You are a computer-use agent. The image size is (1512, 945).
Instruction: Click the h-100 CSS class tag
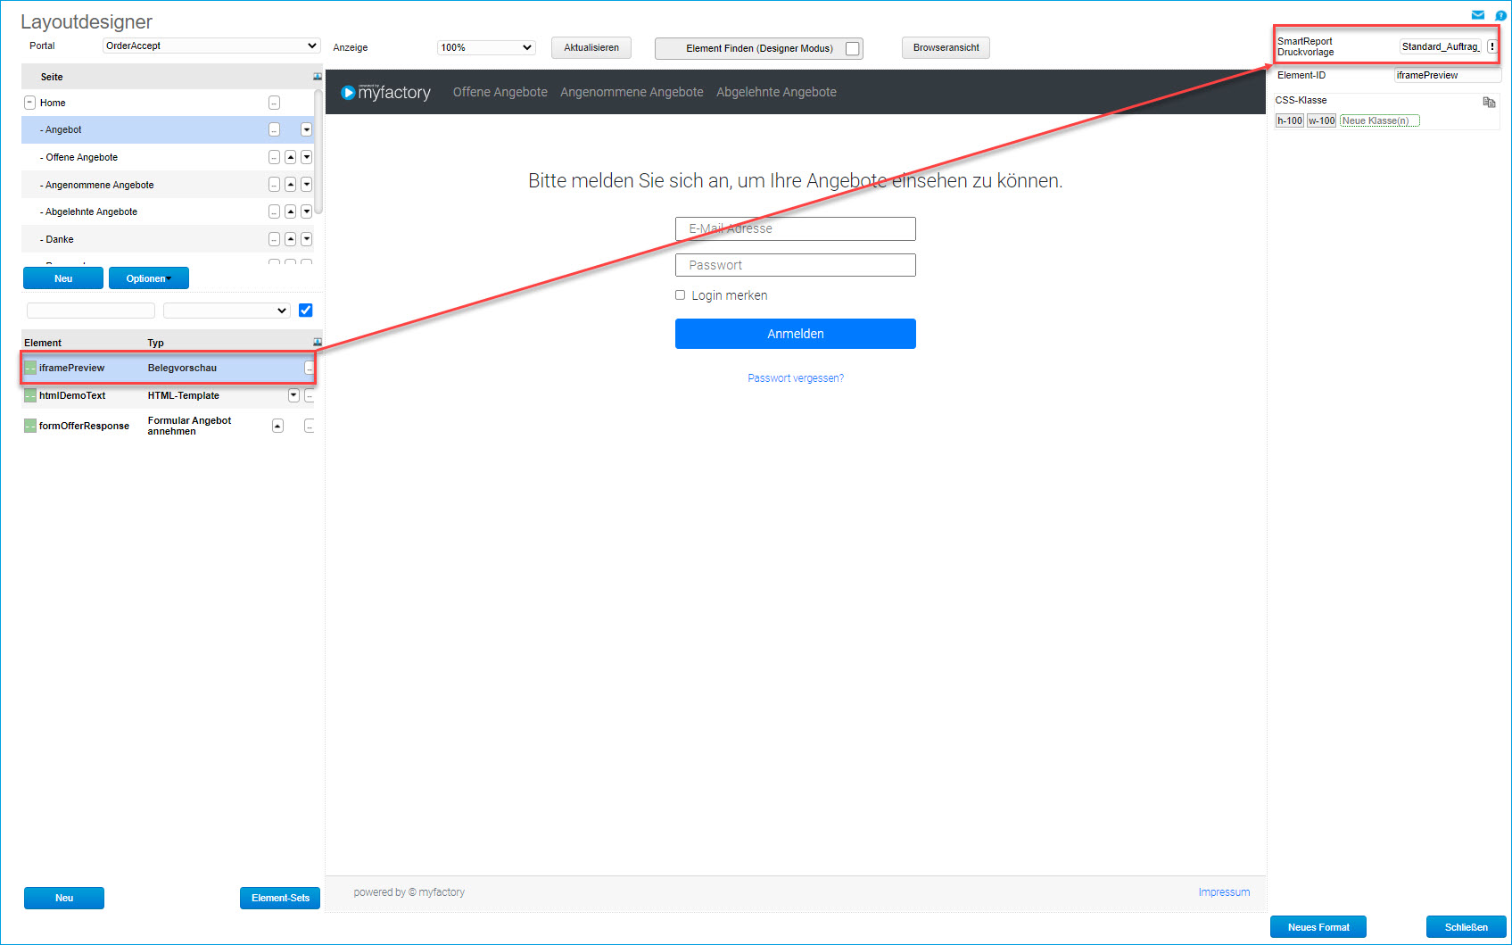click(1290, 120)
